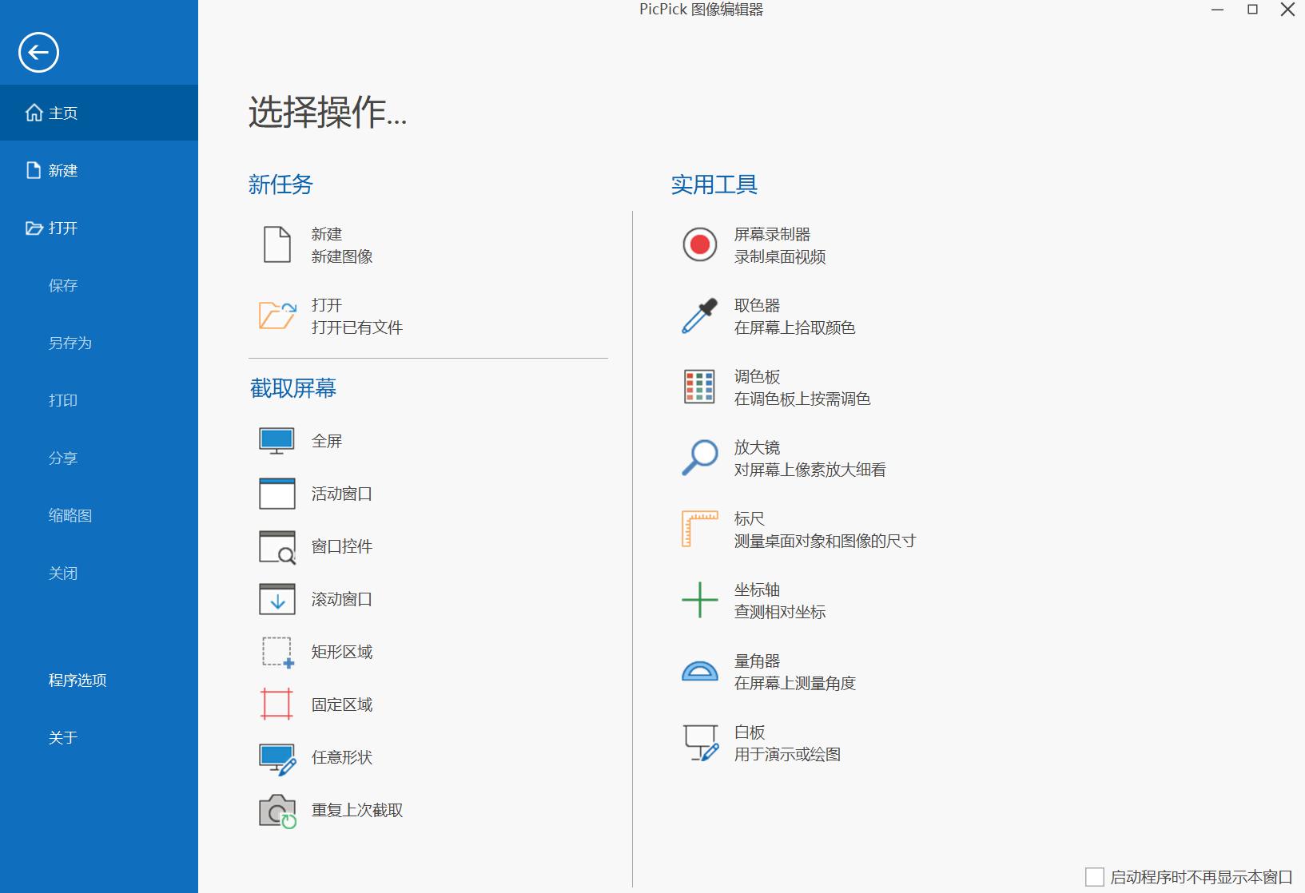1305x893 pixels.
Task: Open 关于 from the sidebar
Action: [62, 737]
